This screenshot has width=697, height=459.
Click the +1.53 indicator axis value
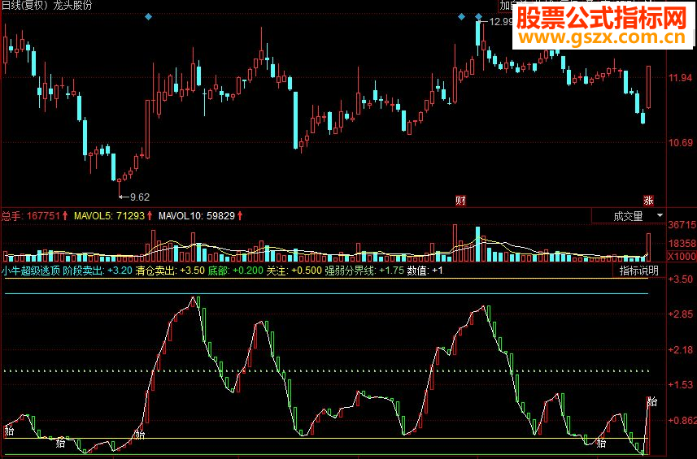point(681,385)
